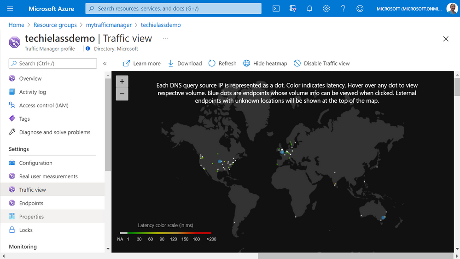Close the Traffic view blade
The height and width of the screenshot is (259, 460).
[446, 39]
